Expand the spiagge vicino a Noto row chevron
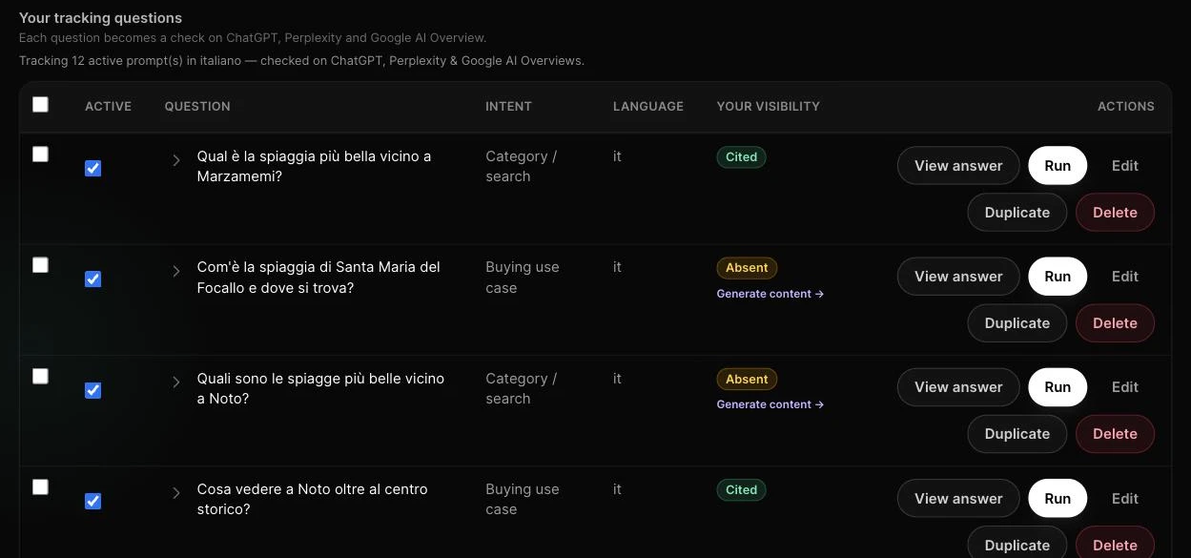The height and width of the screenshot is (558, 1191). point(176,382)
